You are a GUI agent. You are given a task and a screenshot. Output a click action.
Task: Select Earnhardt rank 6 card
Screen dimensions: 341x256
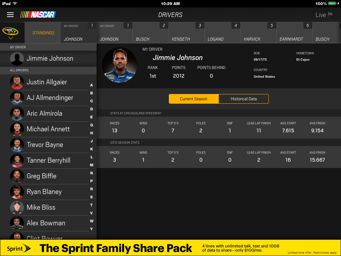[294, 33]
